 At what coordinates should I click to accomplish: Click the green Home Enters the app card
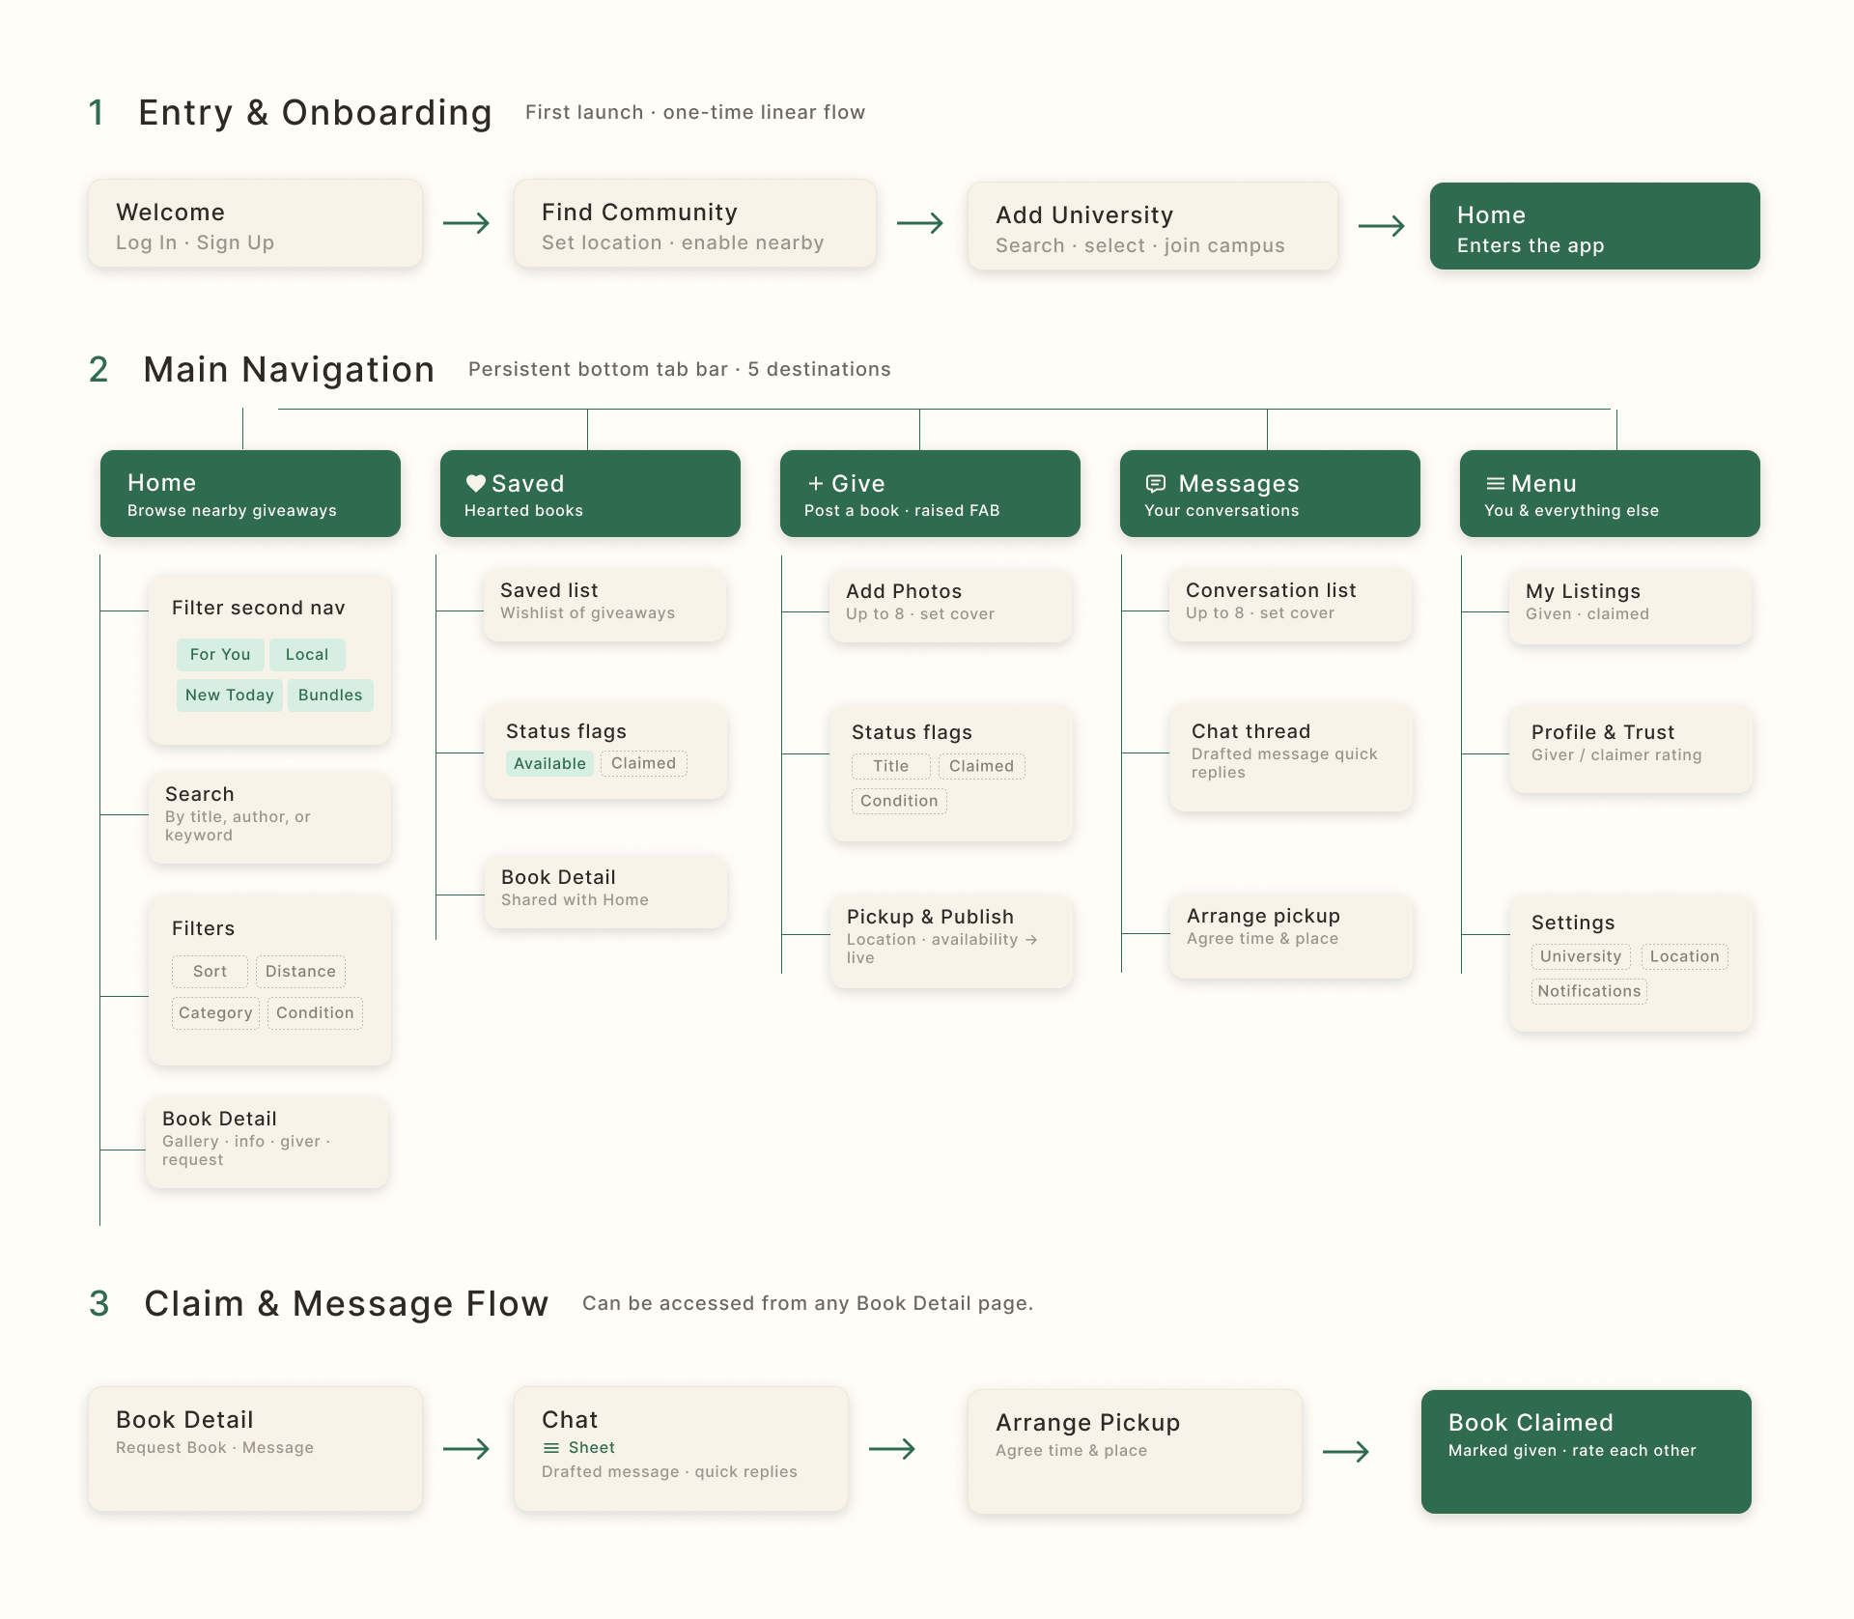1594,226
